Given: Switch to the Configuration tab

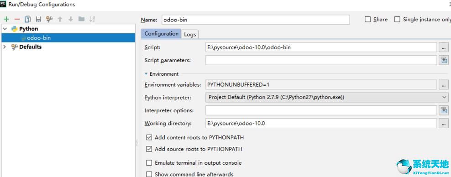Looking at the screenshot, I should coord(161,34).
